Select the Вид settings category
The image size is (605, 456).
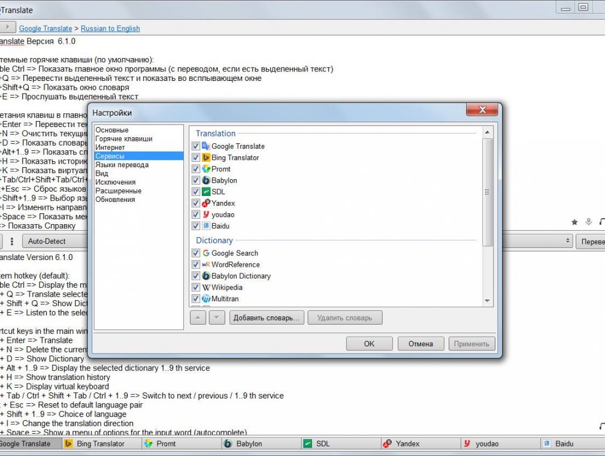click(x=138, y=173)
